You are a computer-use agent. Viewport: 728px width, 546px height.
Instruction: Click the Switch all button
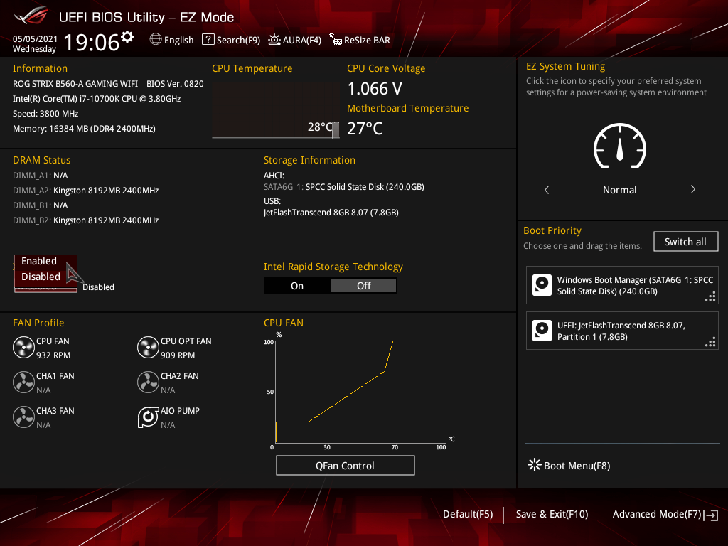pyautogui.click(x=685, y=242)
